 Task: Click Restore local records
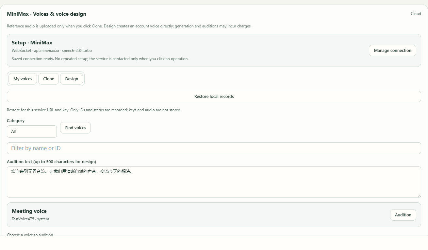[x=214, y=96]
